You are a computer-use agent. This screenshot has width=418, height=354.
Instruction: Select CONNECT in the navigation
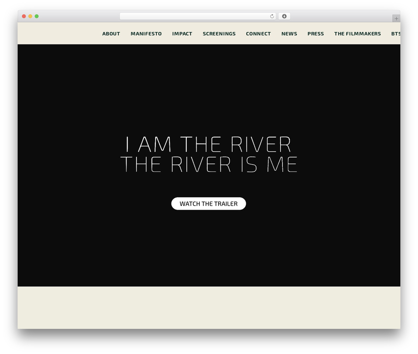258,34
